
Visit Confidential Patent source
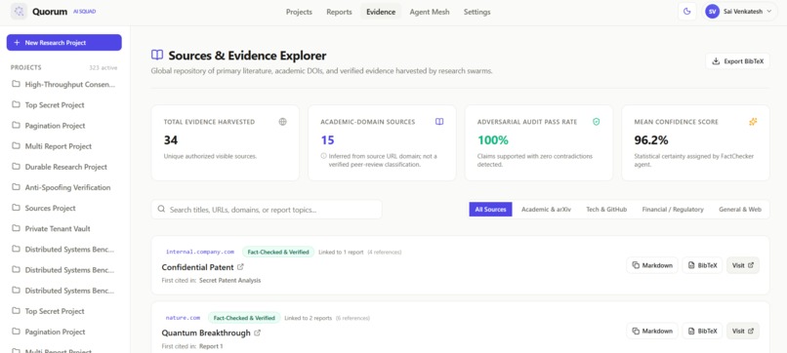[x=743, y=265]
